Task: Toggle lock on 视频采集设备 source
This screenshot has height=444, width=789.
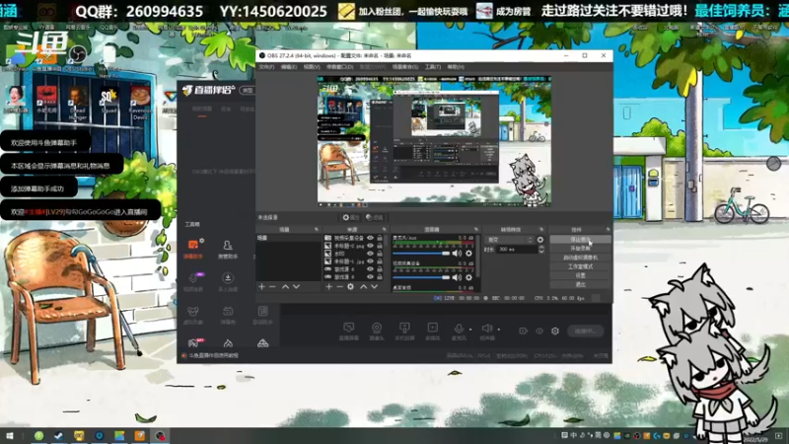Action: (380, 238)
